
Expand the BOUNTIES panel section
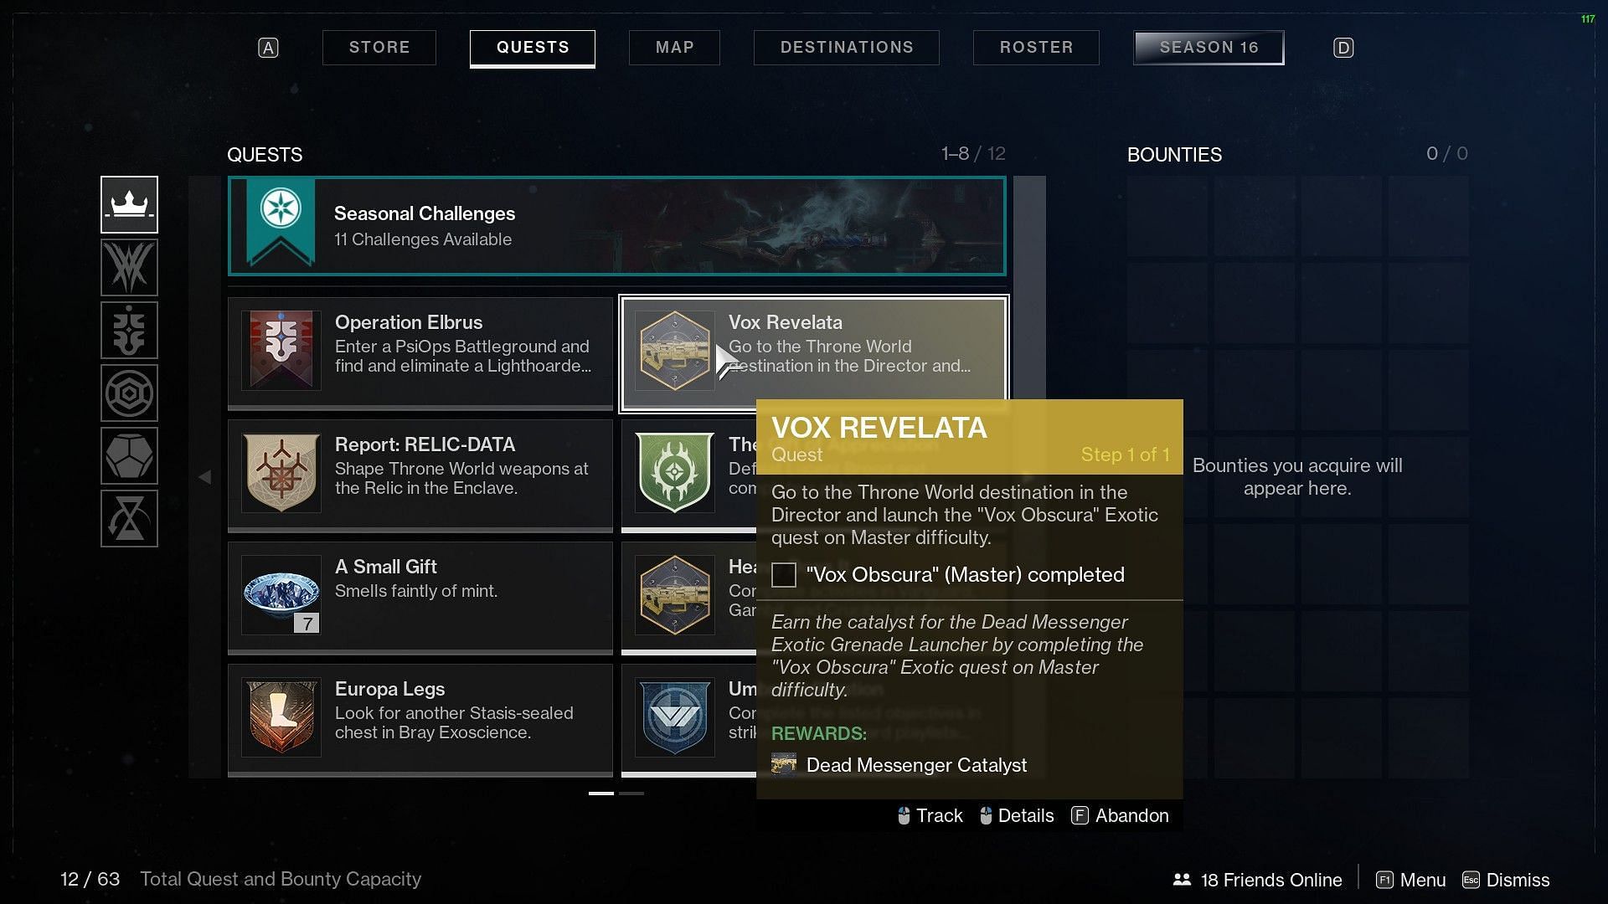(1174, 155)
